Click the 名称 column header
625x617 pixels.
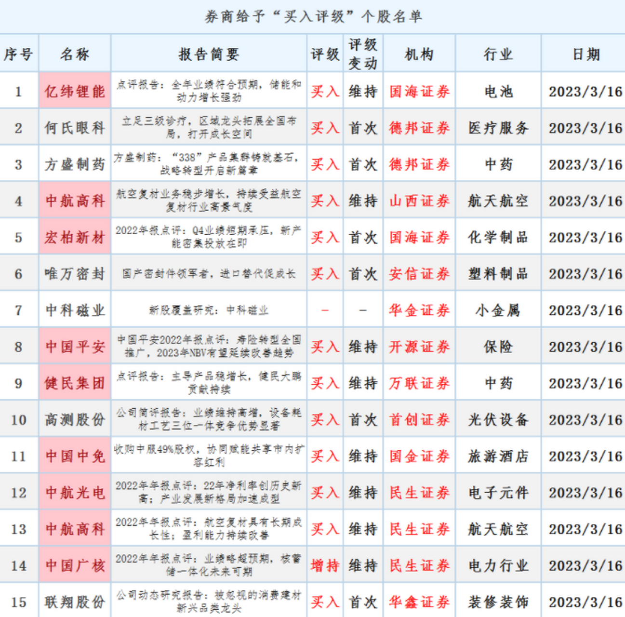pos(75,54)
